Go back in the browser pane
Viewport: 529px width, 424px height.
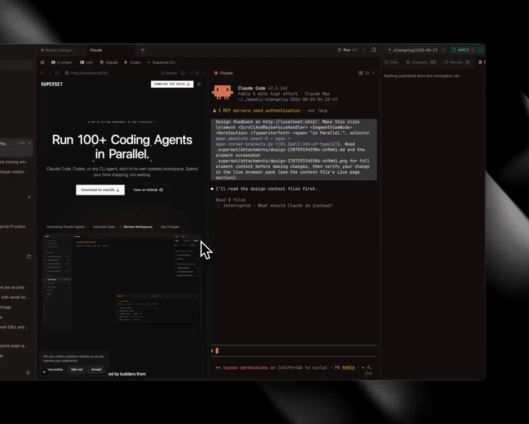[42, 73]
